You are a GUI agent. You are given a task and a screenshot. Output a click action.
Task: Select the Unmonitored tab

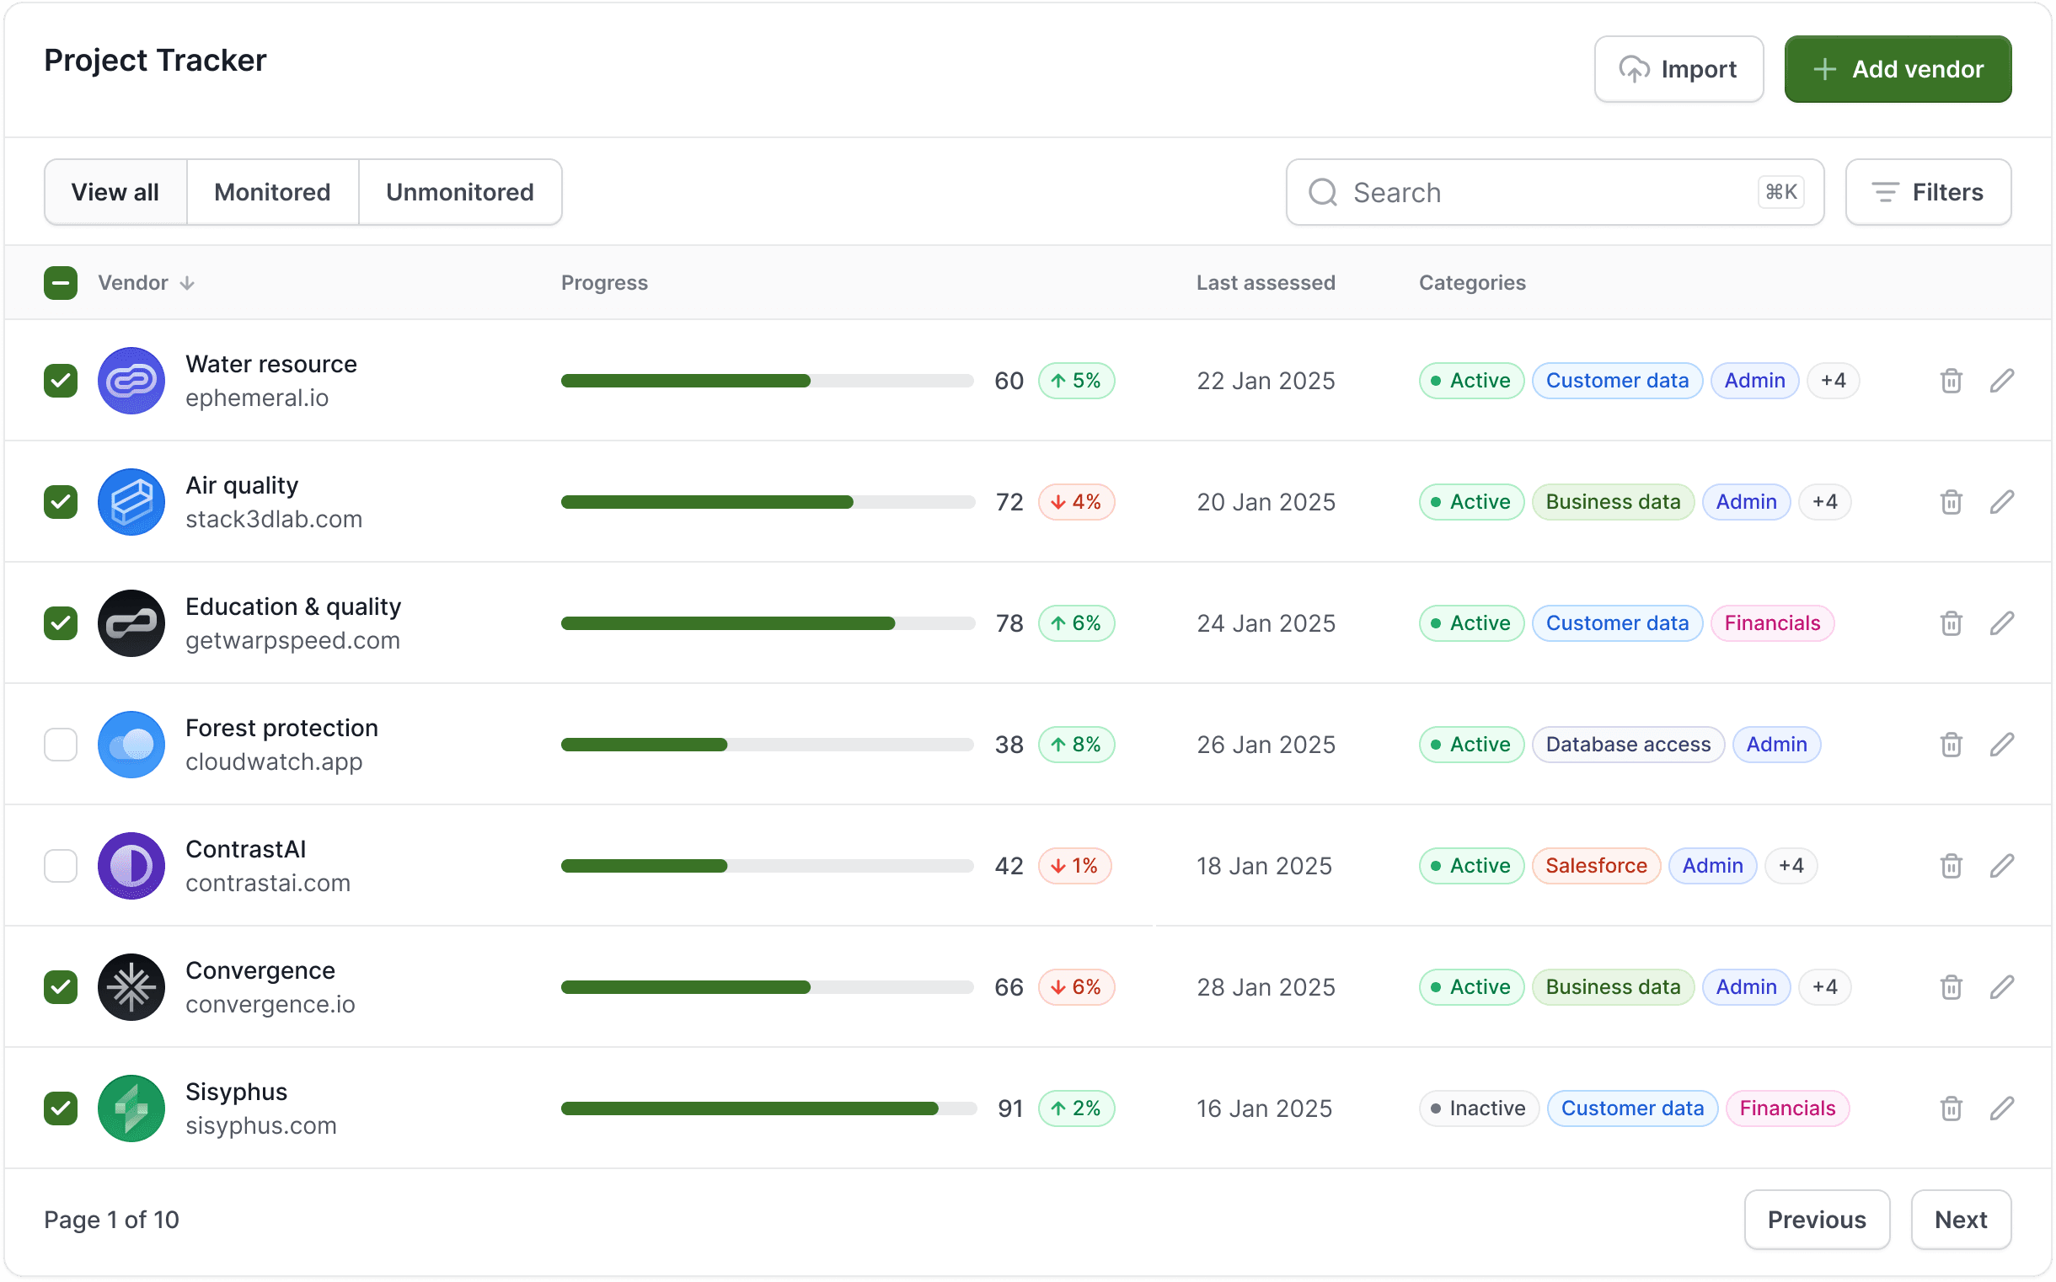tap(460, 191)
